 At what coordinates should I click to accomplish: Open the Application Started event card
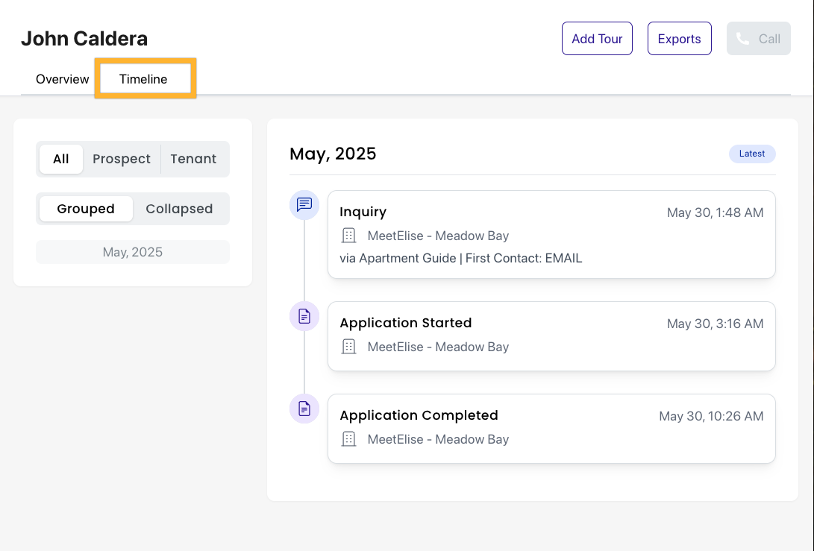click(551, 336)
